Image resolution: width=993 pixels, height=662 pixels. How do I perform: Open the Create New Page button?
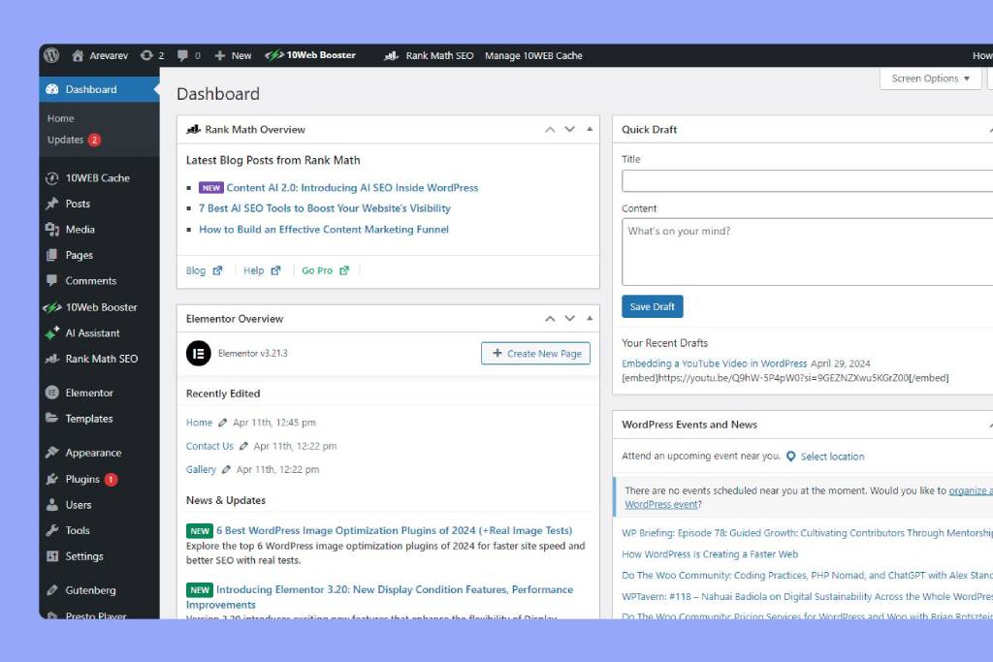[x=535, y=353]
